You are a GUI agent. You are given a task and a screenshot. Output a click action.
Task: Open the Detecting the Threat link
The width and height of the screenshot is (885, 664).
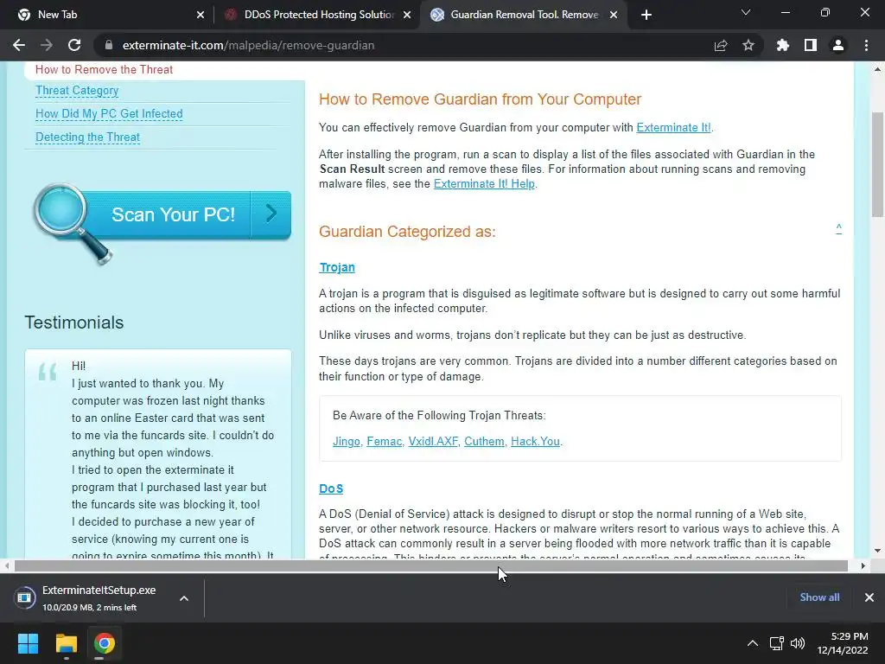tap(87, 137)
